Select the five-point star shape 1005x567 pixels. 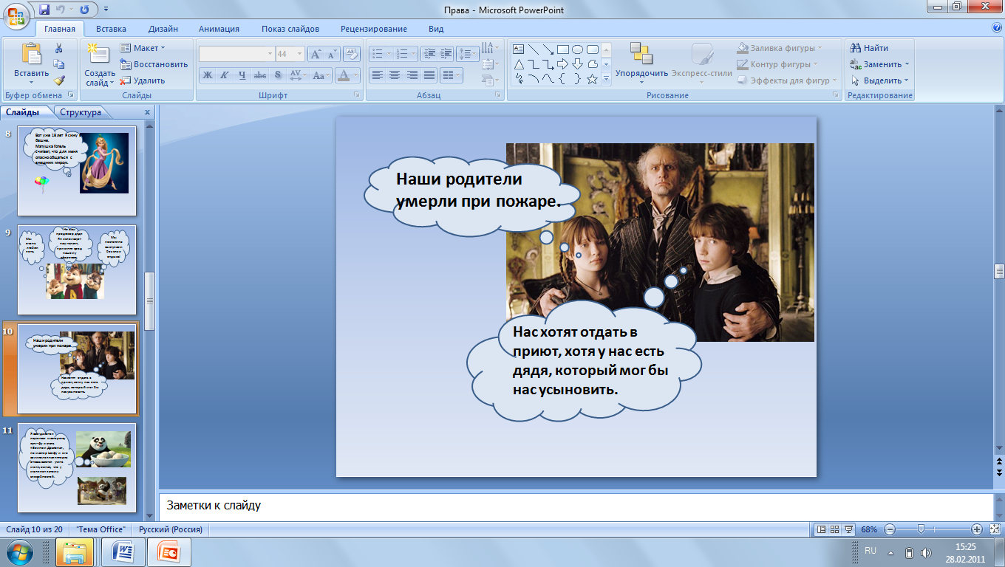point(593,79)
